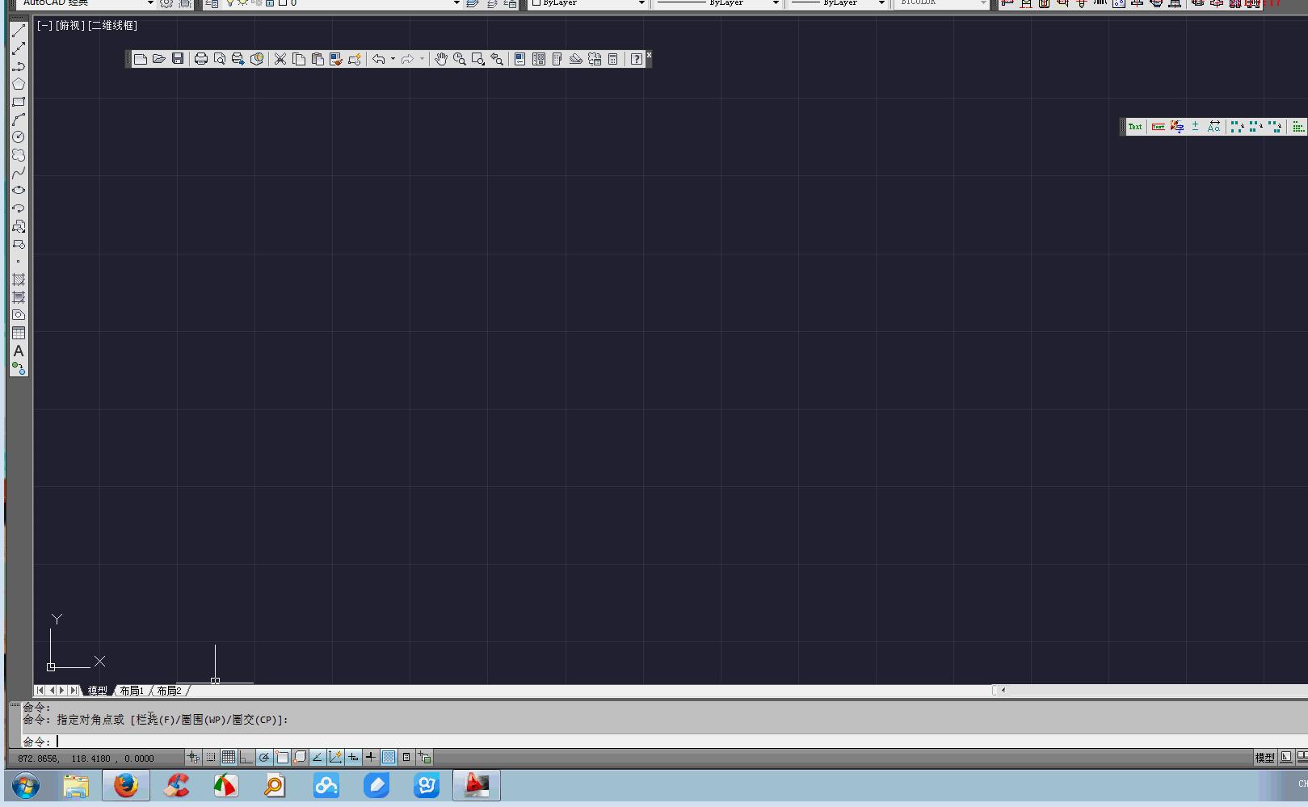The width and height of the screenshot is (1308, 807).
Task: Toggle Object Snap Tracking in status bar
Action: (x=318, y=758)
